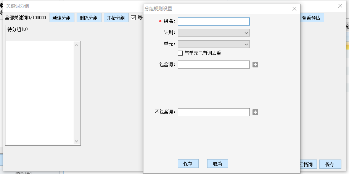349x174 pixels.
Task: Click into the 包含词 input box
Action: point(214,65)
